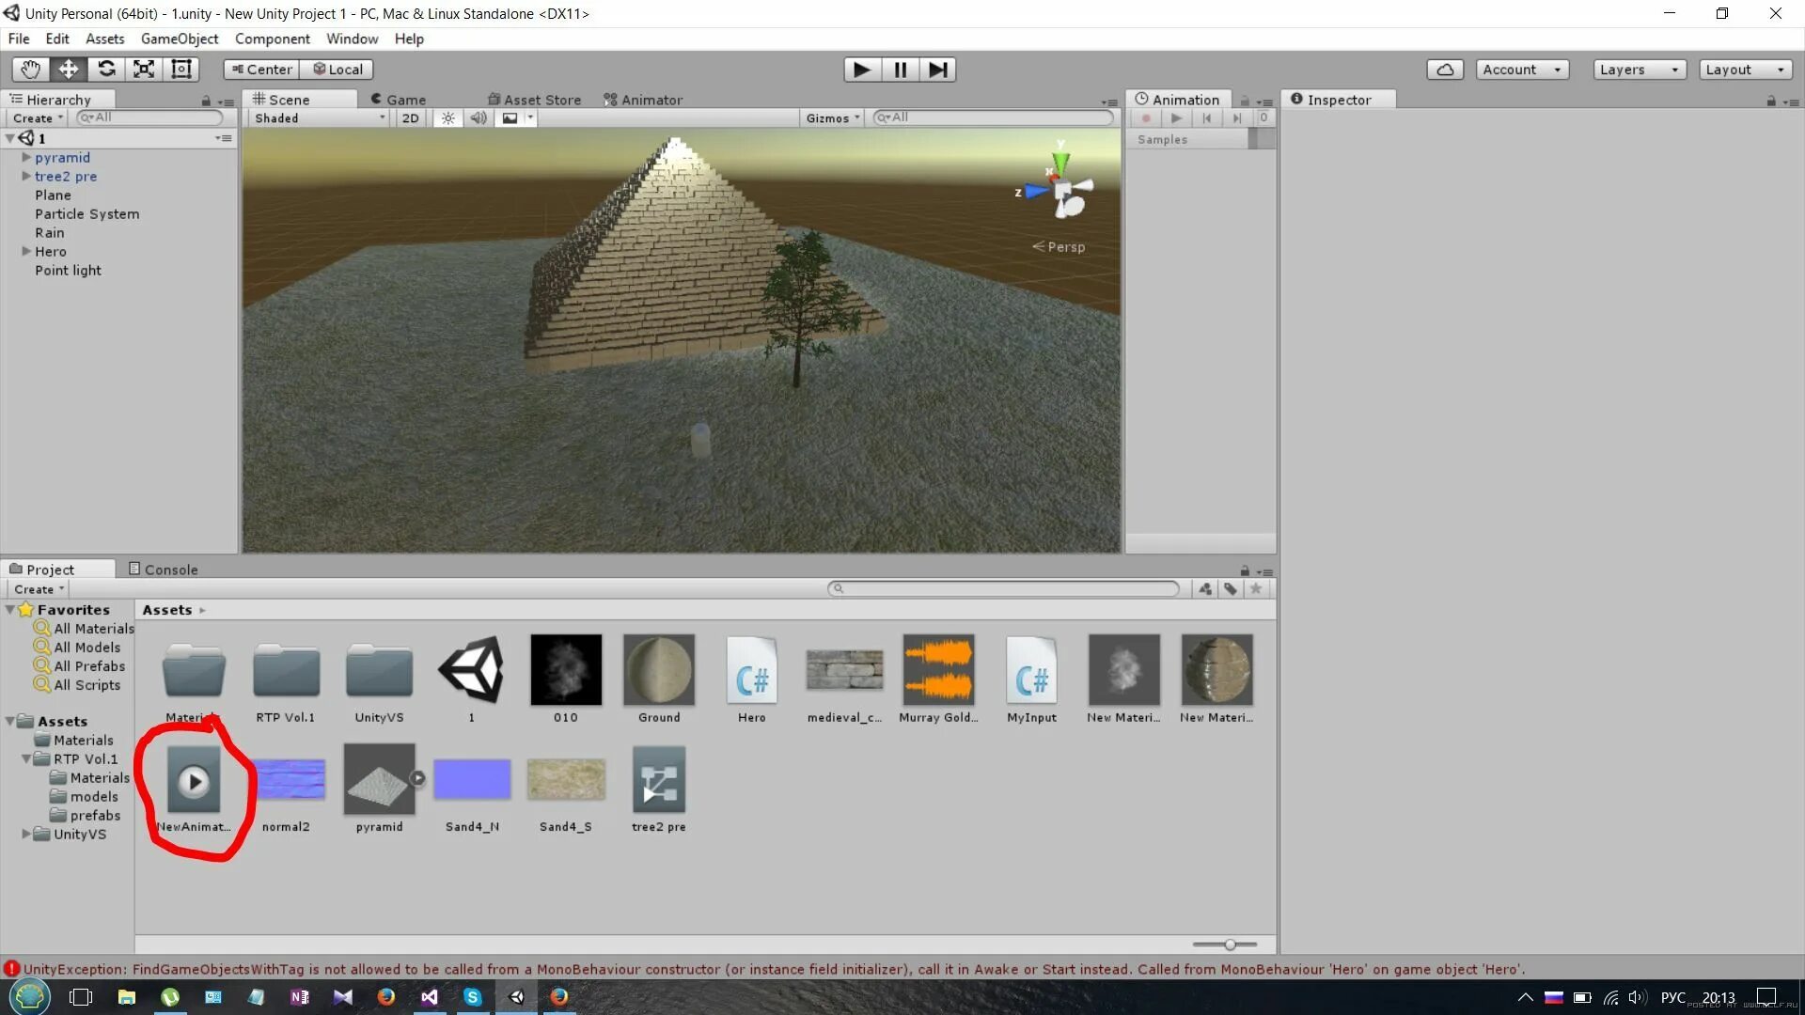
Task: Open the Layout dropdown
Action: (1745, 70)
